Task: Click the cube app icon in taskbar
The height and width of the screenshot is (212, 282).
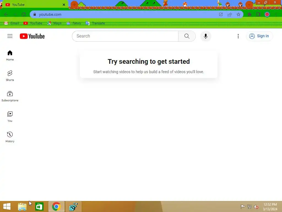Action: click(73, 206)
